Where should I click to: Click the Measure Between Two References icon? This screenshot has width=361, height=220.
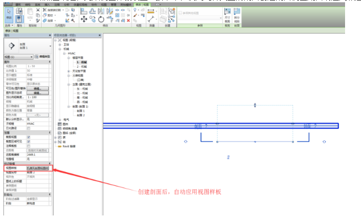click(x=151, y=19)
